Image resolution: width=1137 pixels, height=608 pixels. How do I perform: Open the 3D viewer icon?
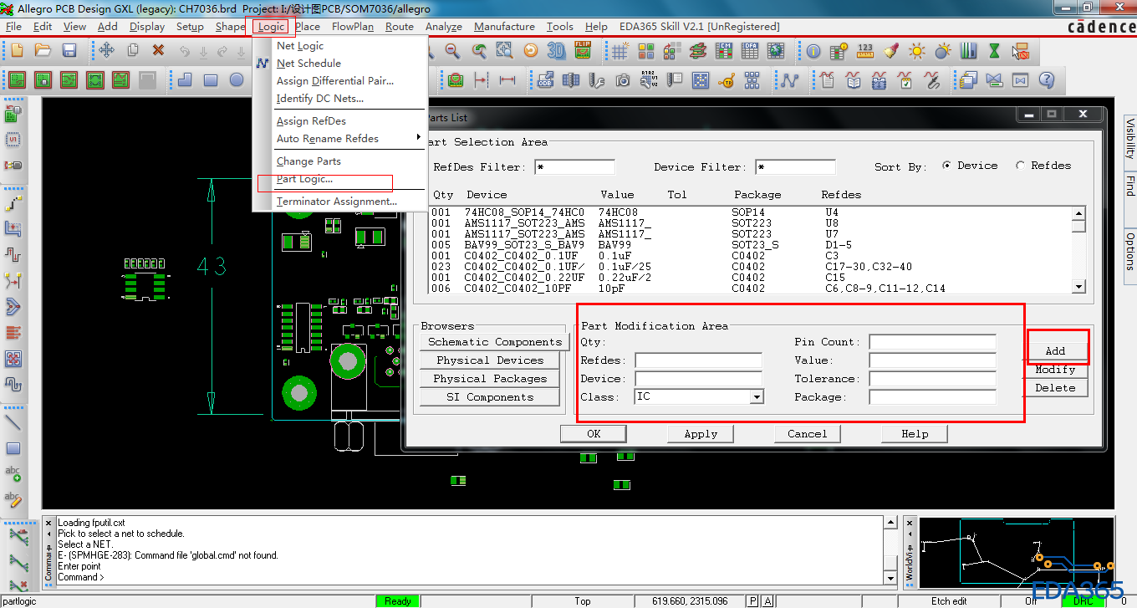pos(556,51)
